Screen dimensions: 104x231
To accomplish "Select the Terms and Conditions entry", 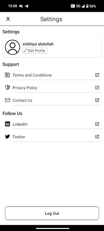I will pyautogui.click(x=52, y=75).
